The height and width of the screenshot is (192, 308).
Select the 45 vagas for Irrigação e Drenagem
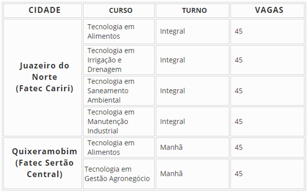(239, 60)
